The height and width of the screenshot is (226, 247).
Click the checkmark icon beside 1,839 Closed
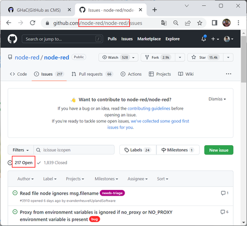[39, 163]
